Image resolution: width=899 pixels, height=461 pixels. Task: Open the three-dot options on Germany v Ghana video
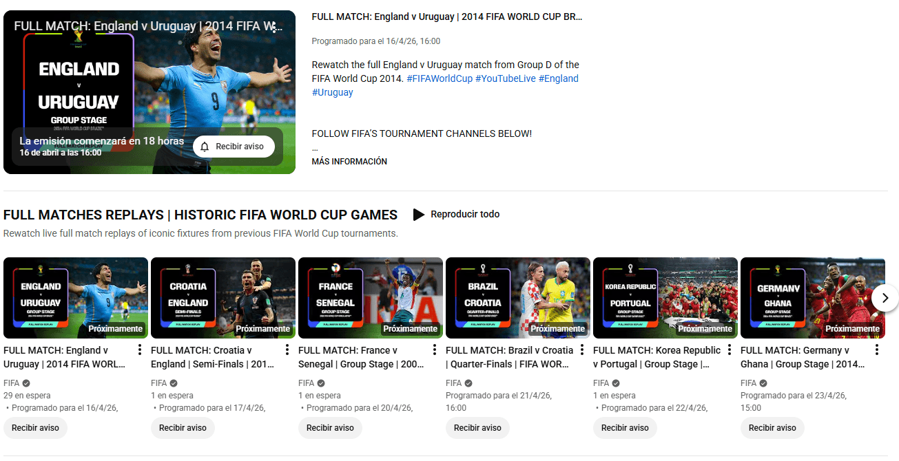pyautogui.click(x=877, y=350)
